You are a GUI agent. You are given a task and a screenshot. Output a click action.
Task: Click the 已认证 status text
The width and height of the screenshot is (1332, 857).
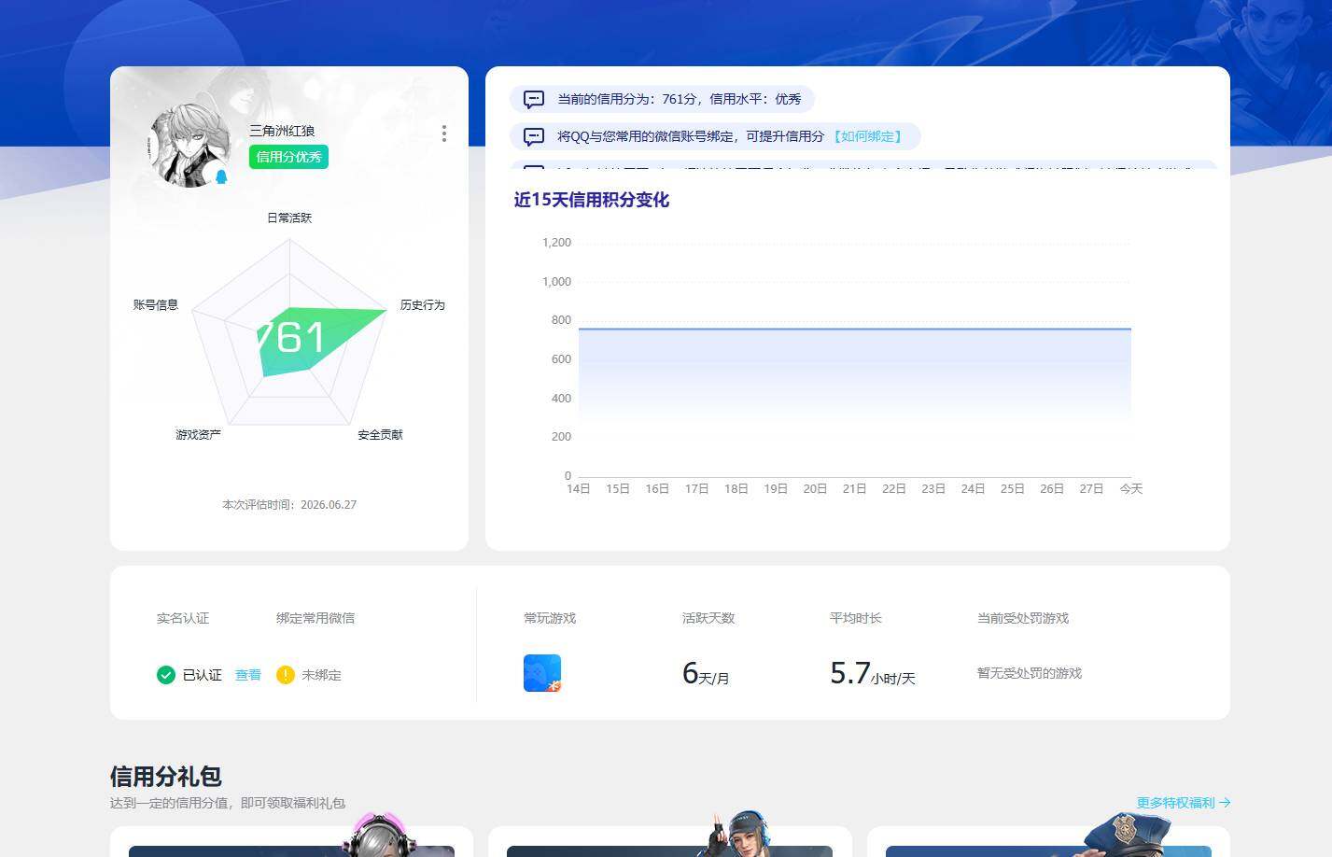[203, 675]
